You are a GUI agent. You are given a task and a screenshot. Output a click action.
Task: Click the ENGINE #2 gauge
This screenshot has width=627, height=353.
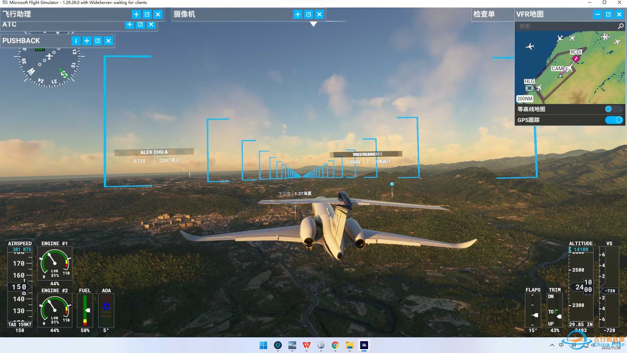[x=55, y=310]
